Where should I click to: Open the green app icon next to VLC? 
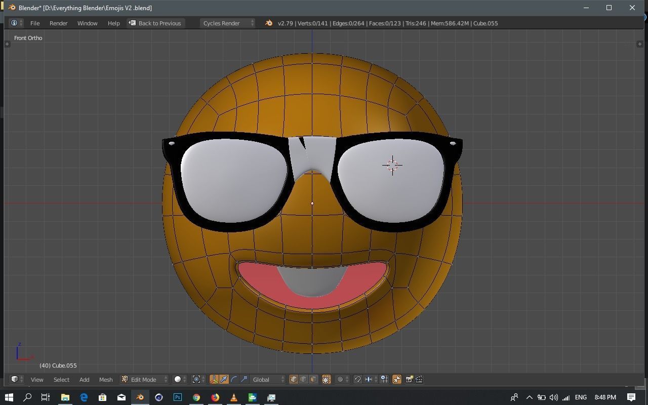click(252, 397)
